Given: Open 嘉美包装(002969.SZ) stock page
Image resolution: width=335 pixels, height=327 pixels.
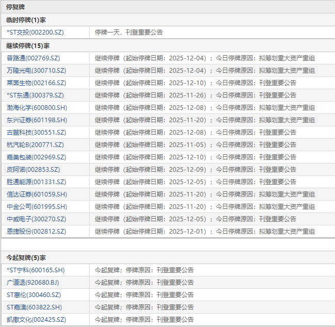Looking at the screenshot, I should [x=36, y=157].
